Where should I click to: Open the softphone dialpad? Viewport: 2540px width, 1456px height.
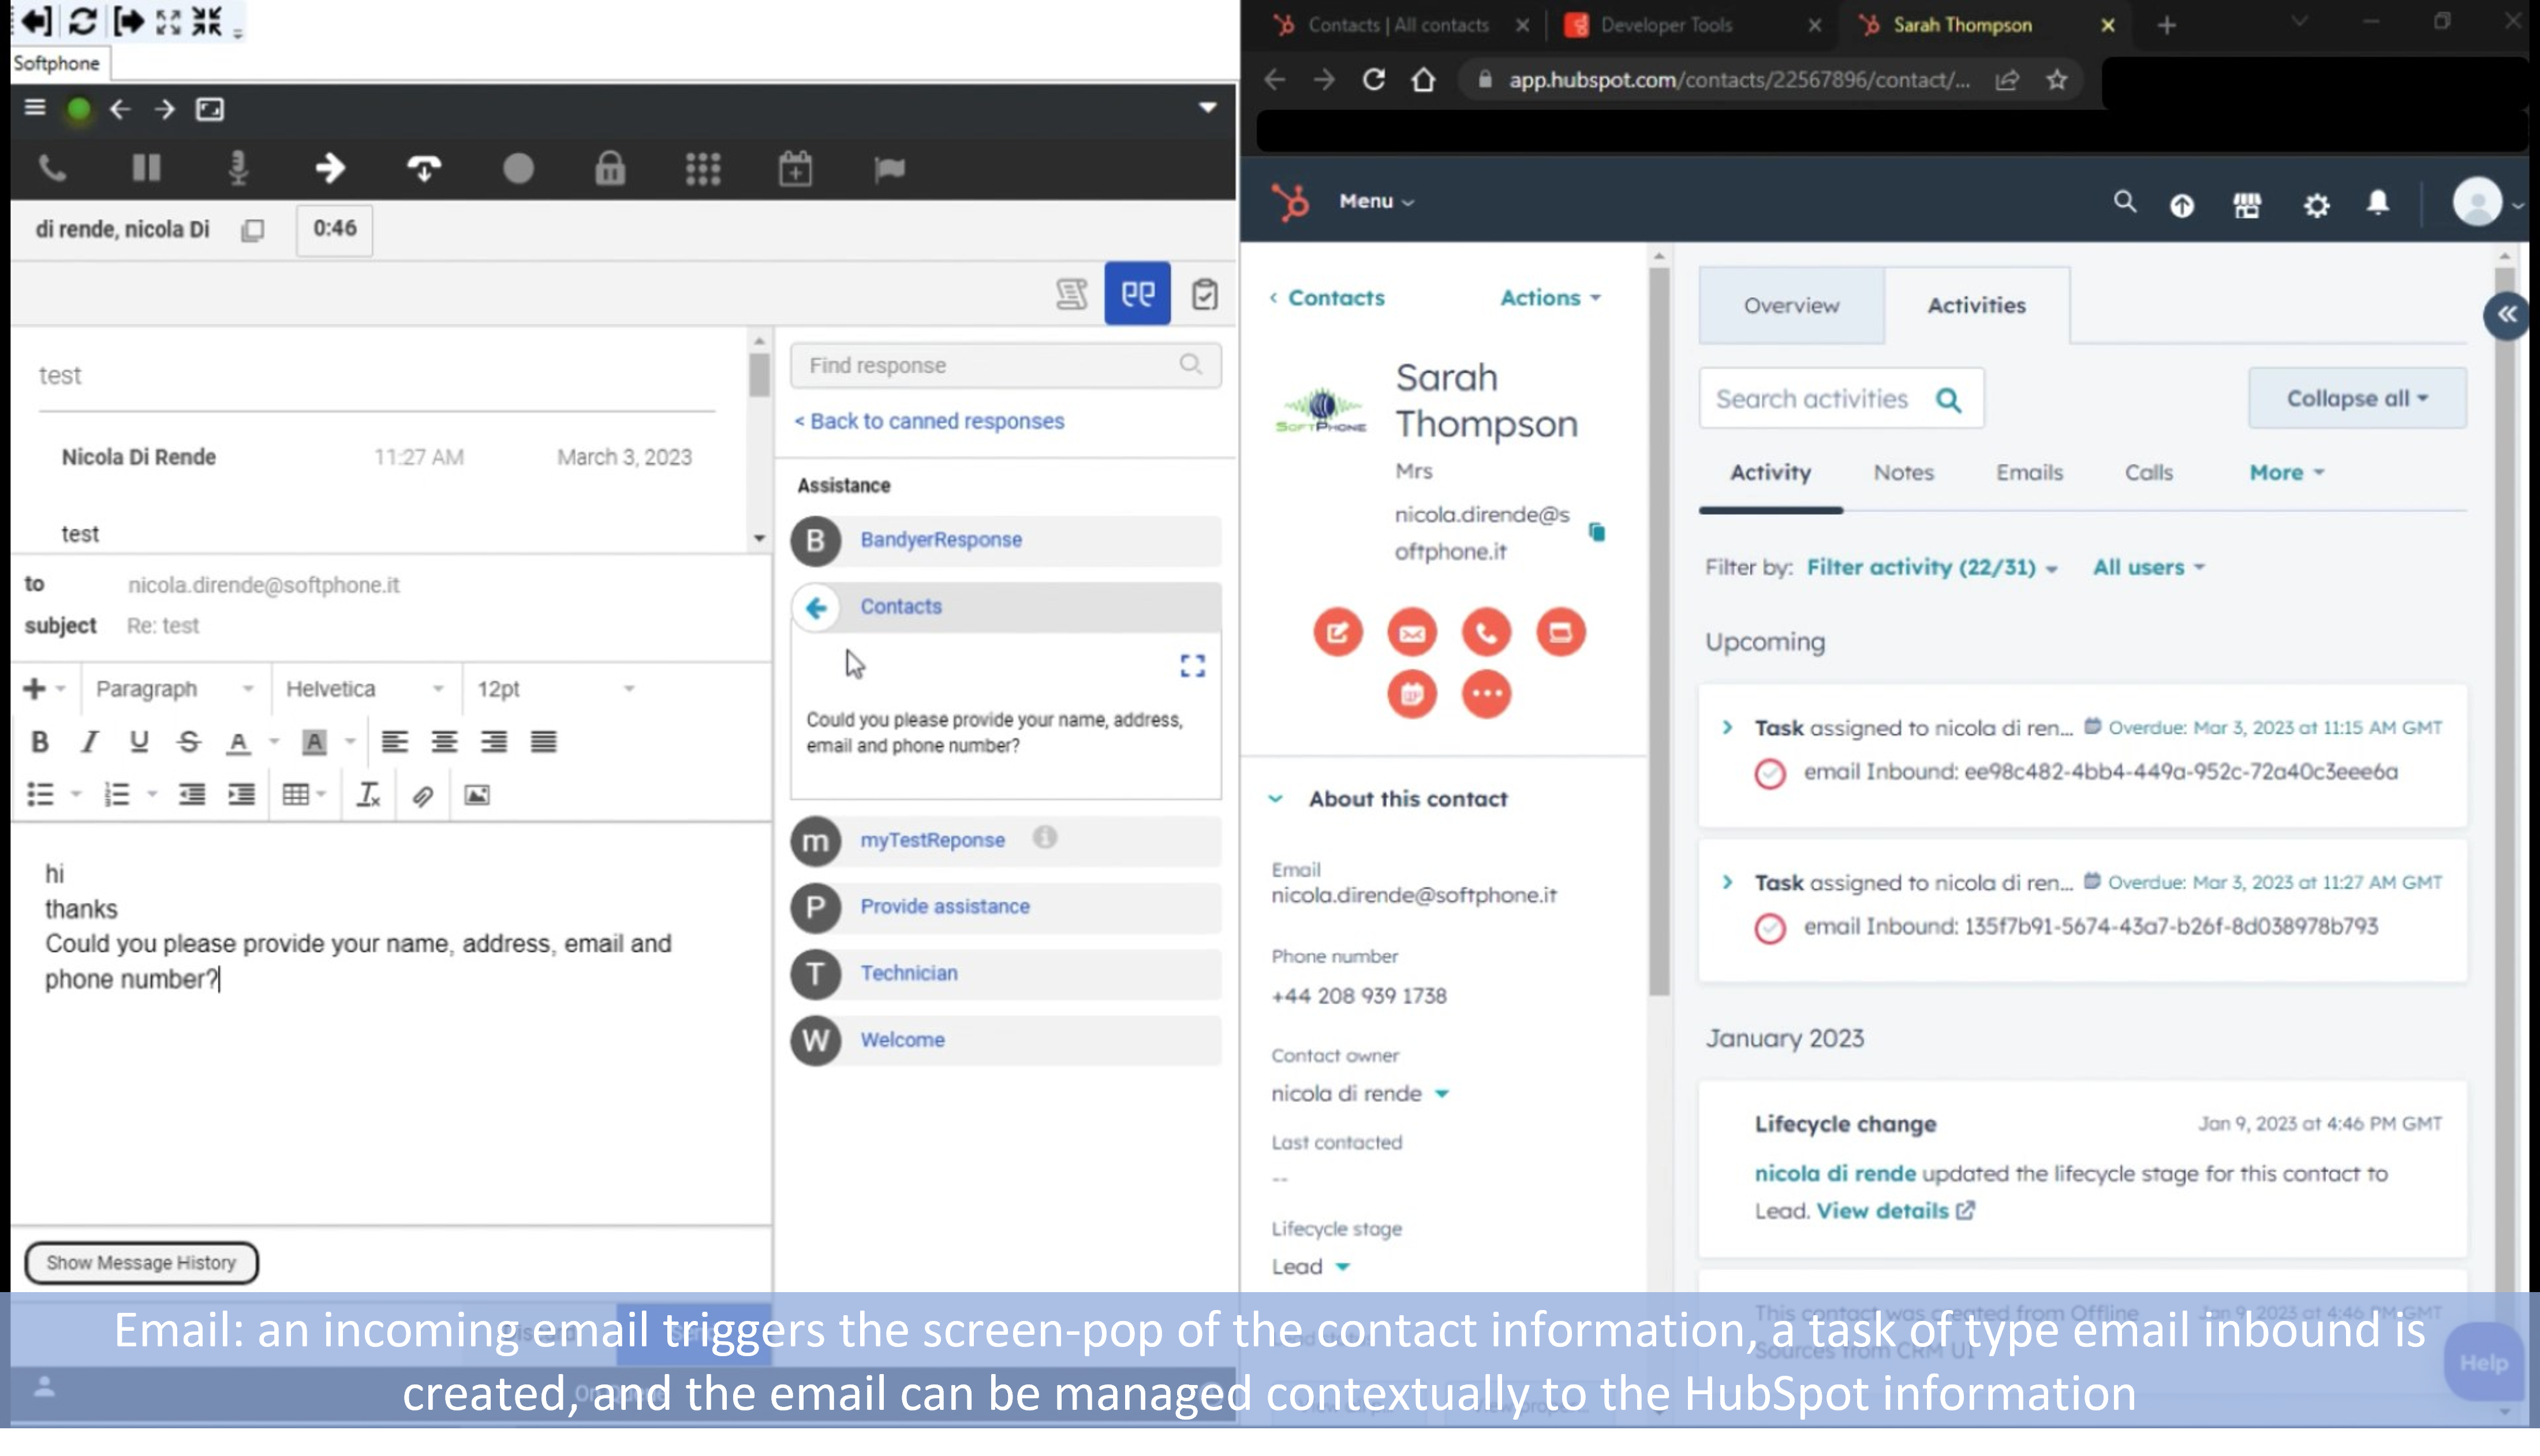[x=703, y=168]
